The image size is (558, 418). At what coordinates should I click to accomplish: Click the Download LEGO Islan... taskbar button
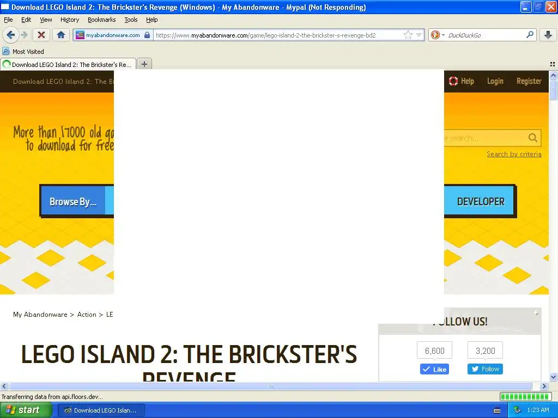click(x=101, y=410)
